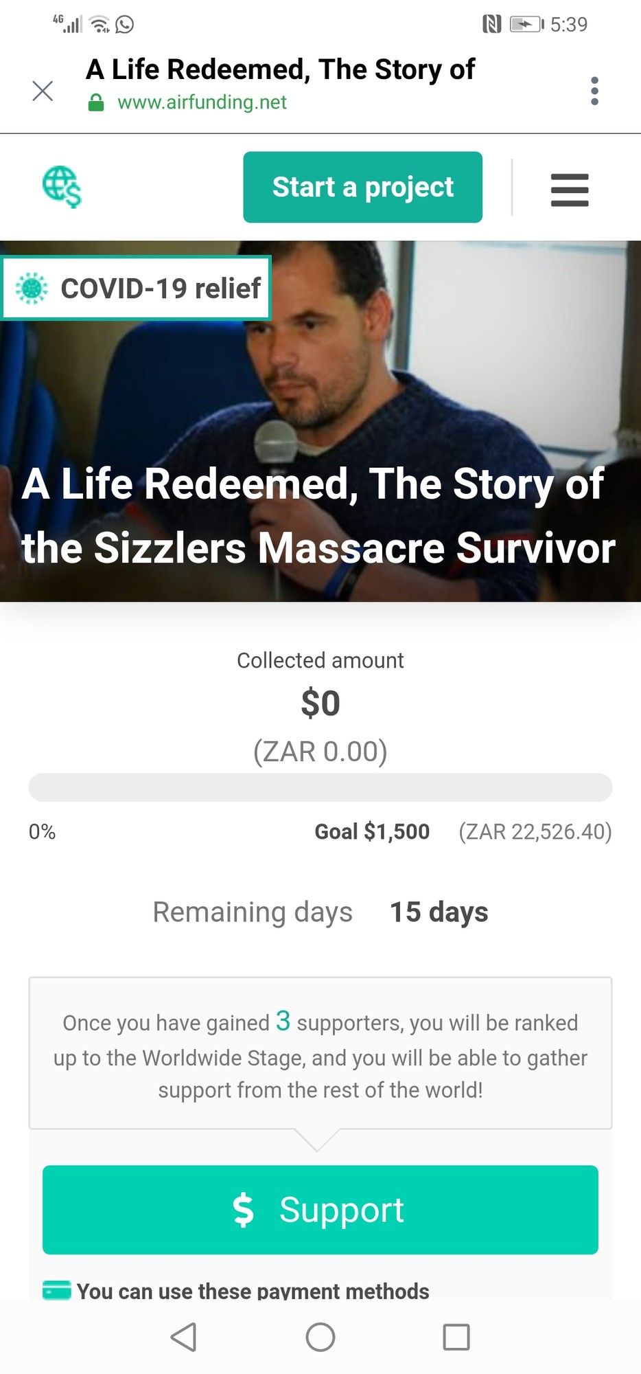The image size is (641, 1374).
Task: Open the hamburger navigation menu
Action: [570, 190]
